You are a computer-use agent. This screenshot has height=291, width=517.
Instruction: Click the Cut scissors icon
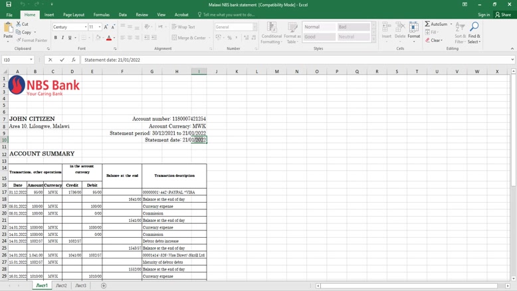pos(19,25)
